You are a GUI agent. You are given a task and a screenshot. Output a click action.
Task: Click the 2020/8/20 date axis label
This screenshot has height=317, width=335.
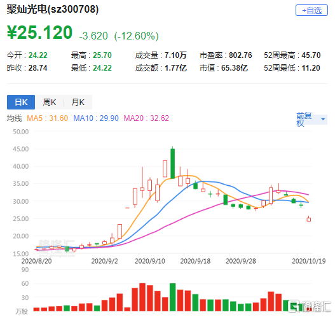[x=36, y=261]
